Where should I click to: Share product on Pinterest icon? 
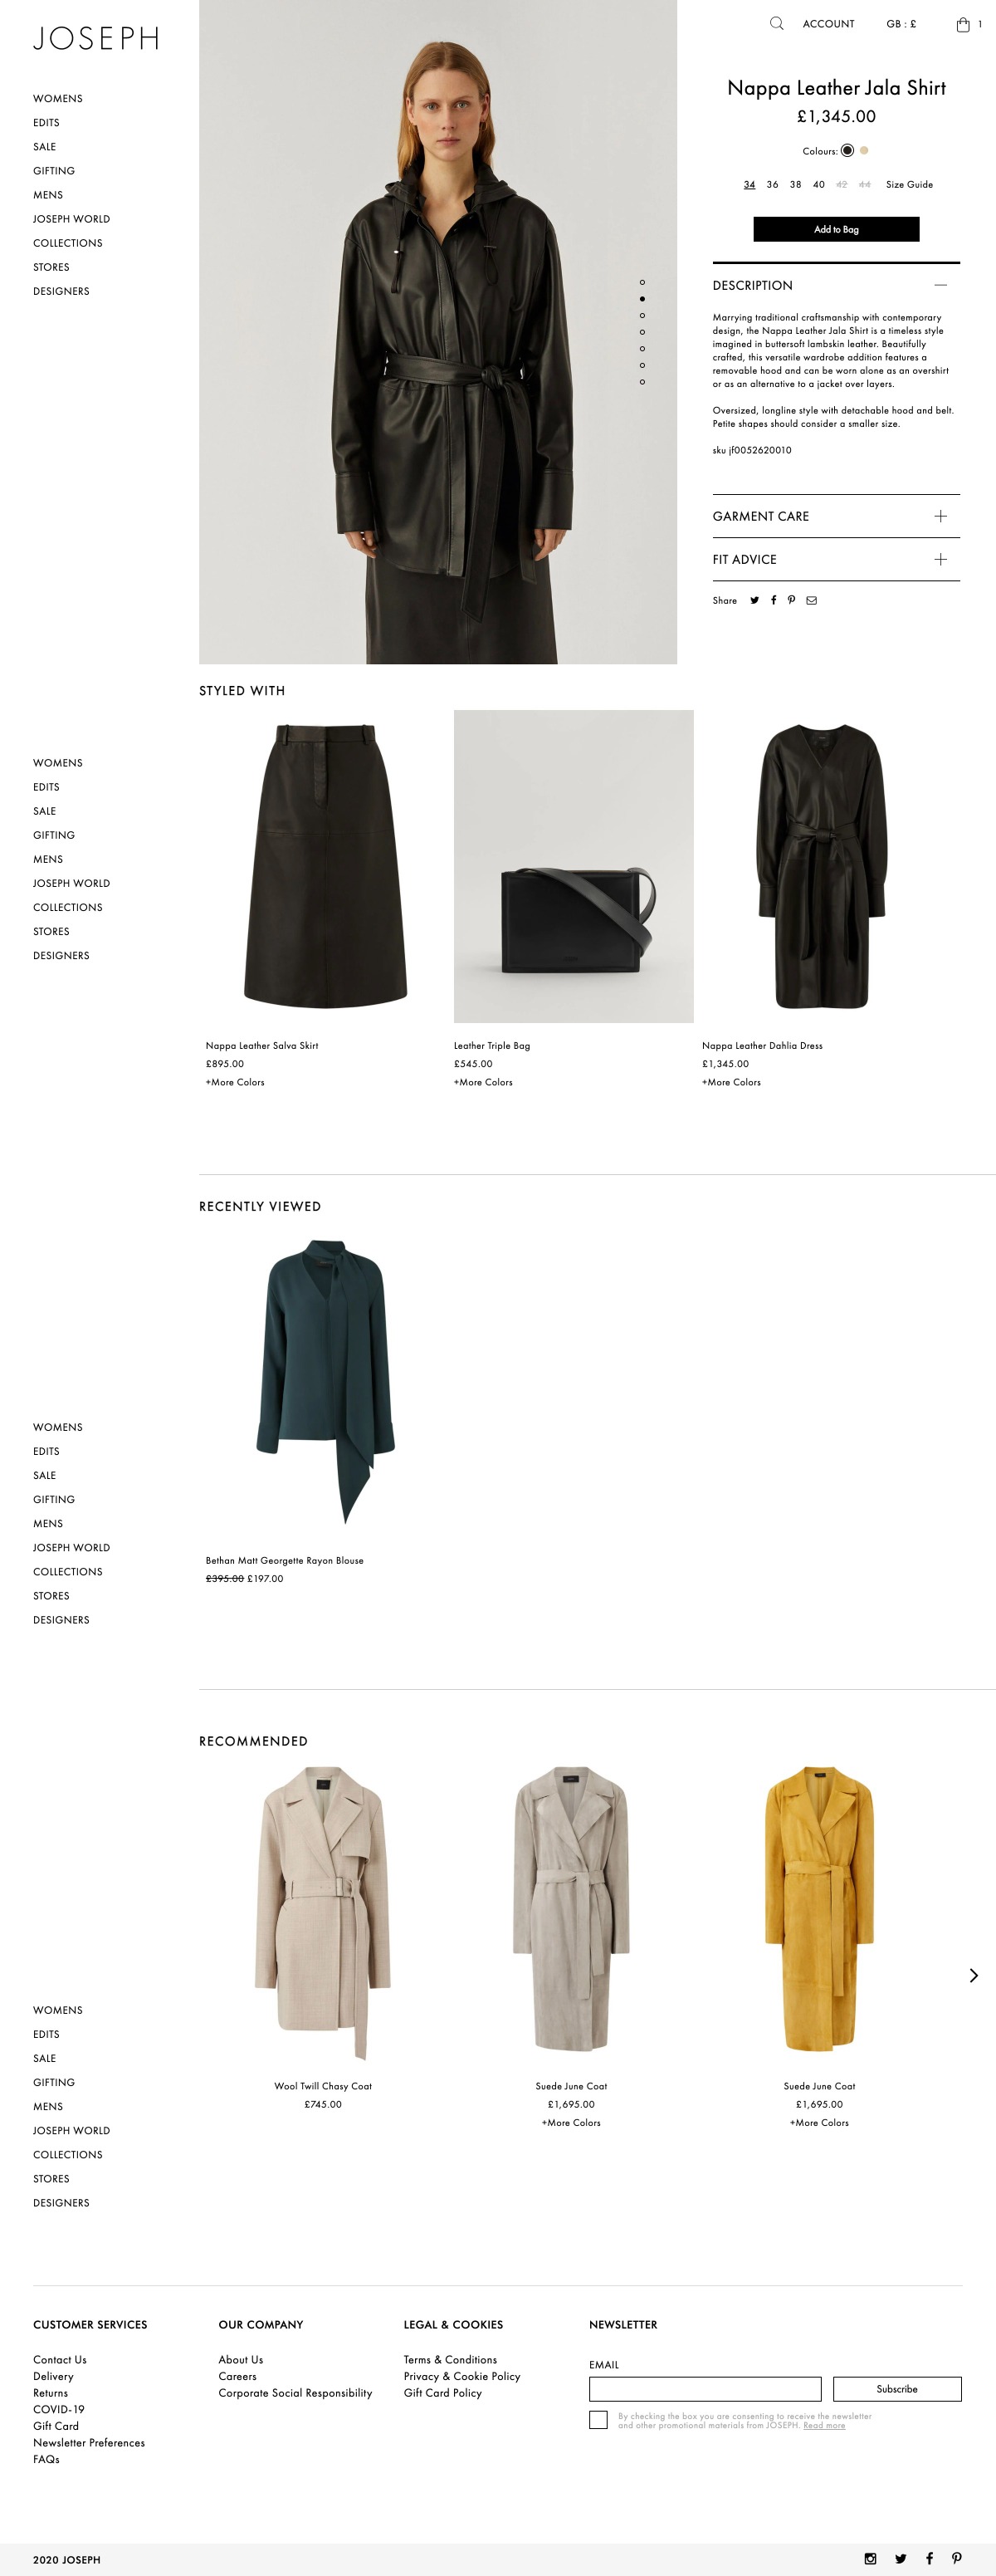pyautogui.click(x=791, y=600)
